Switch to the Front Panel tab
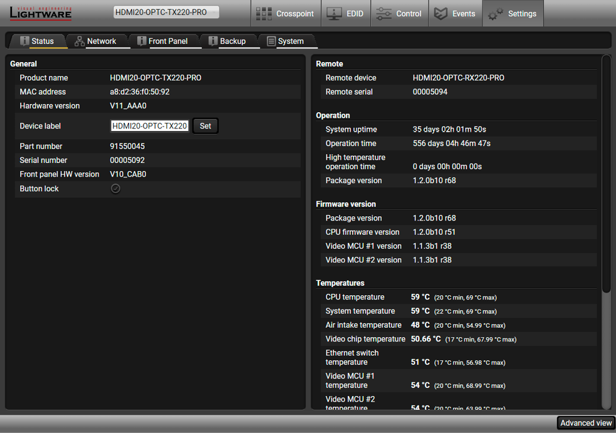 pos(168,41)
